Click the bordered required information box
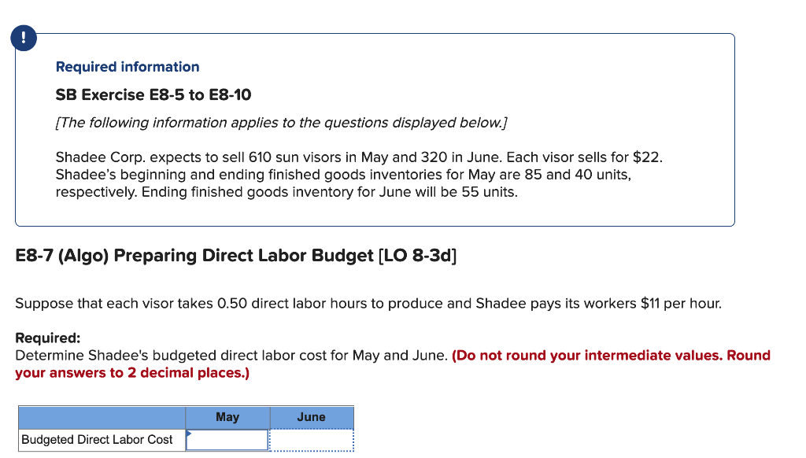This screenshot has height=458, width=806. pos(375,130)
